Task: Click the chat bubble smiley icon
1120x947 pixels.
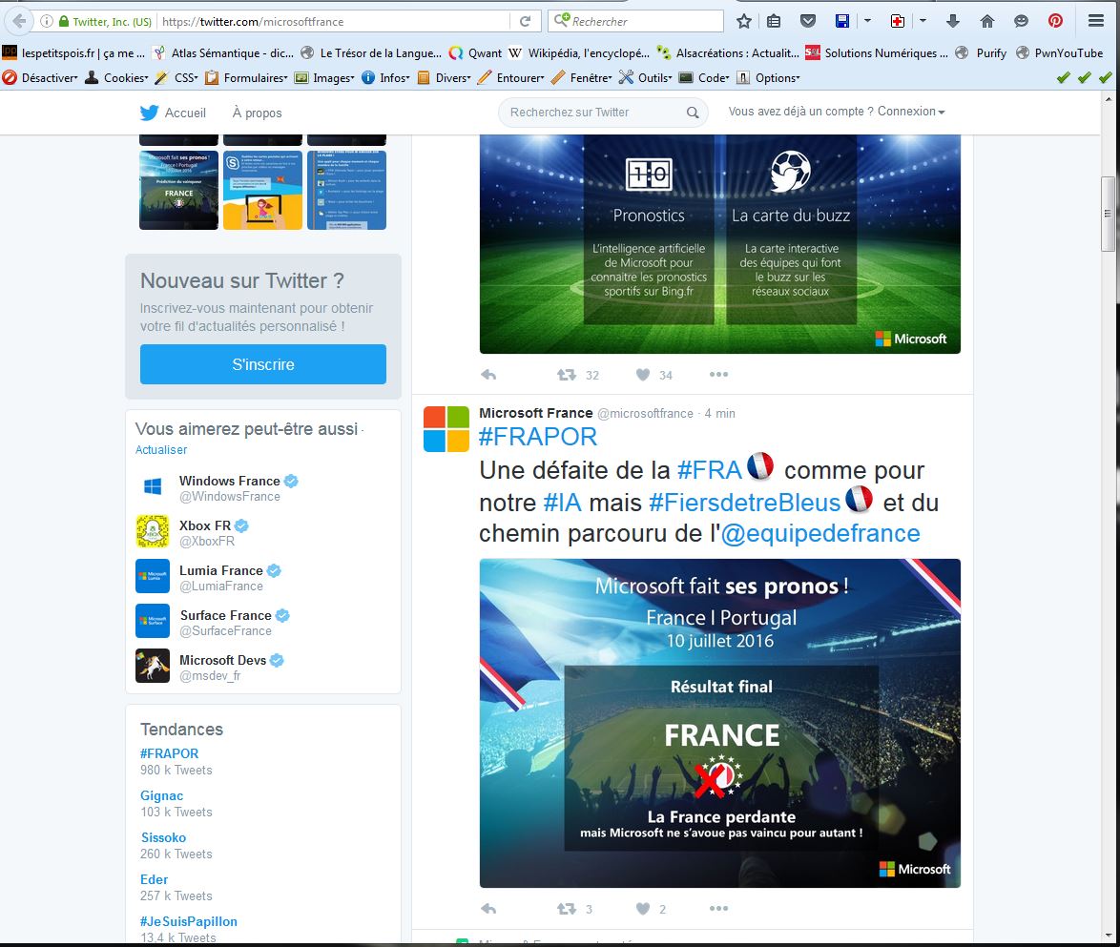Action: (1022, 21)
